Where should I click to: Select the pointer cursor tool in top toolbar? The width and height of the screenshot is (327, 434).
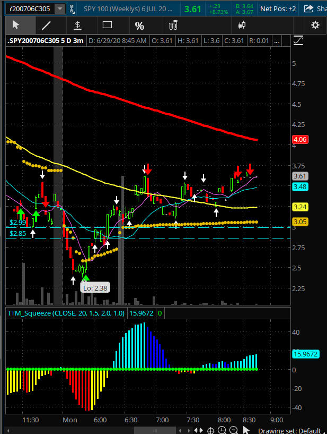tap(15, 25)
